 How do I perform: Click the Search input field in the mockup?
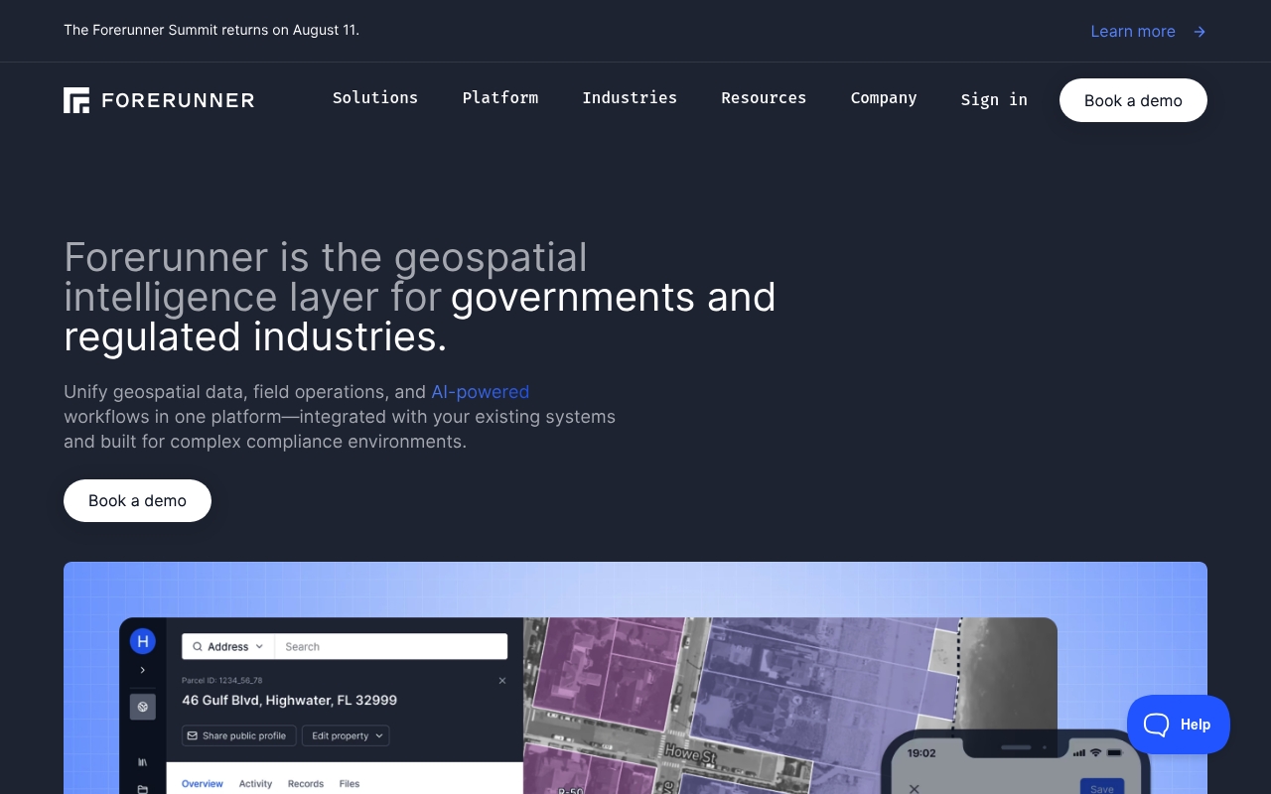390,646
